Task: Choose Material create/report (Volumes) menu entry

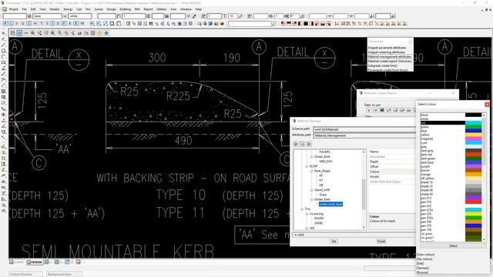Action: [x=390, y=62]
